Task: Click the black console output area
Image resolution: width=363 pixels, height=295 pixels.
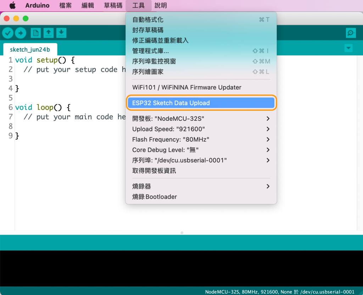Action: [x=181, y=268]
